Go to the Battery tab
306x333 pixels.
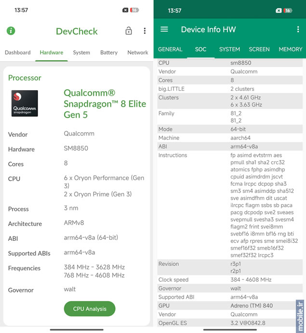click(x=109, y=53)
